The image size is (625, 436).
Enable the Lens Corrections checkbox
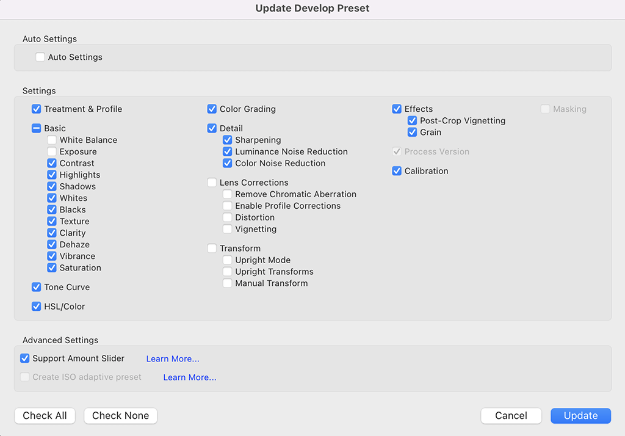pos(211,182)
